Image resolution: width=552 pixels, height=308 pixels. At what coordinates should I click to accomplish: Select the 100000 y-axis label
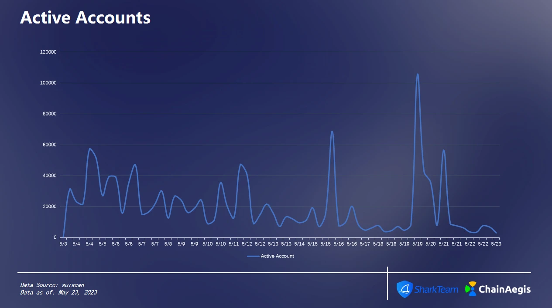(48, 83)
